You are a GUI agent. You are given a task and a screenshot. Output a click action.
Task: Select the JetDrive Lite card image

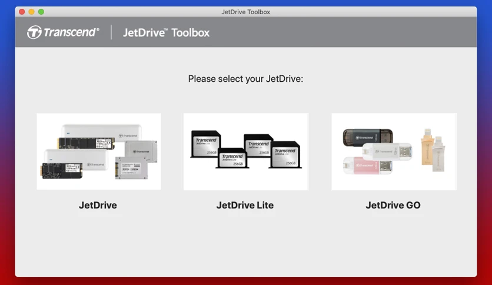(246, 151)
